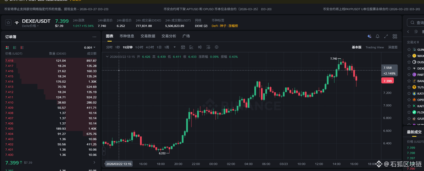Click ask price 7.400 in order book
This screenshot has height=171, width=424.
click(9, 155)
